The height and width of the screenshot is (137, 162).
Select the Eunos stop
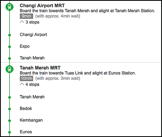pyautogui.click(x=26, y=132)
